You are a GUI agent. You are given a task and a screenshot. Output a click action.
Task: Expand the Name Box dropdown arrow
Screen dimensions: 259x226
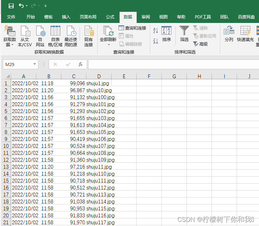click(x=35, y=64)
